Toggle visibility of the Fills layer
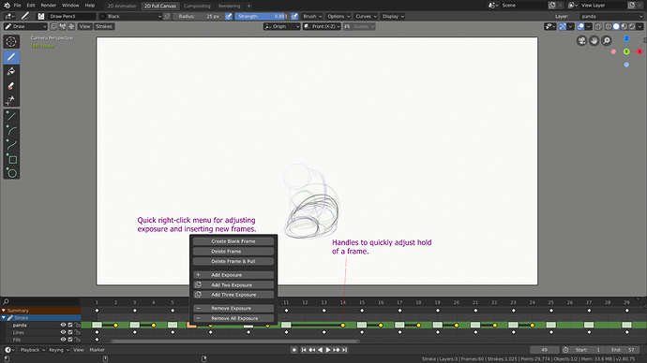Image resolution: width=647 pixels, height=363 pixels. 63,340
